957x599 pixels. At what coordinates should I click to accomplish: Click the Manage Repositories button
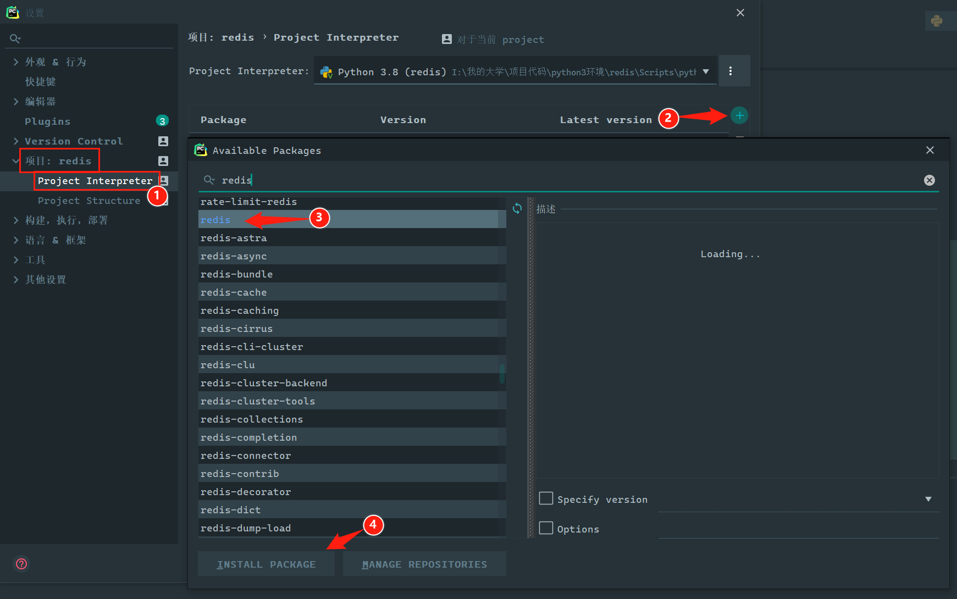[x=424, y=564]
